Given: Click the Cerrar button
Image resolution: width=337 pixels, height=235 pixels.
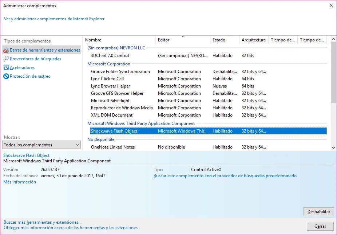Looking at the screenshot, I should click(320, 226).
